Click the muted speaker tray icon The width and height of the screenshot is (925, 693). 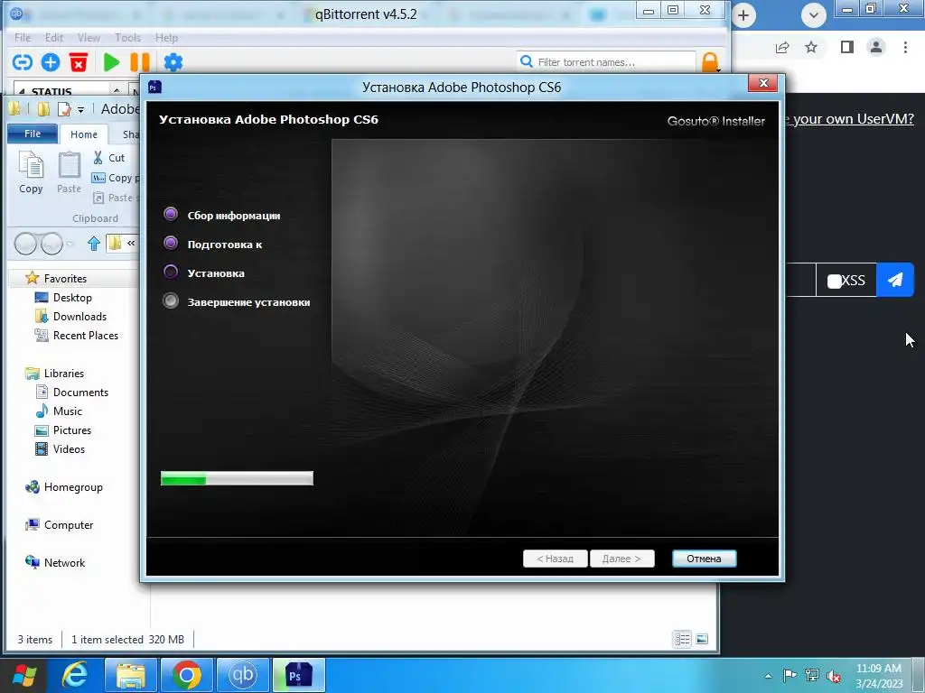(834, 676)
